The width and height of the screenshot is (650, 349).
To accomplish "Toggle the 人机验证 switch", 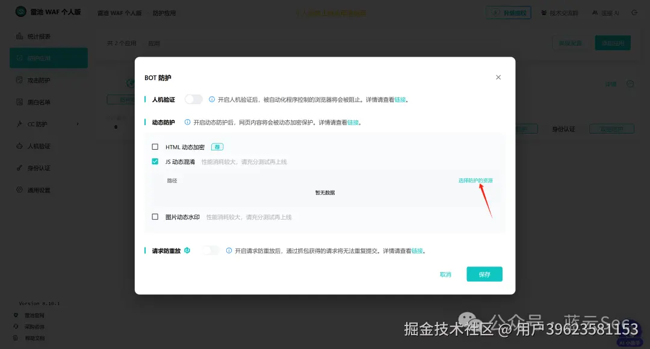I will [x=194, y=99].
